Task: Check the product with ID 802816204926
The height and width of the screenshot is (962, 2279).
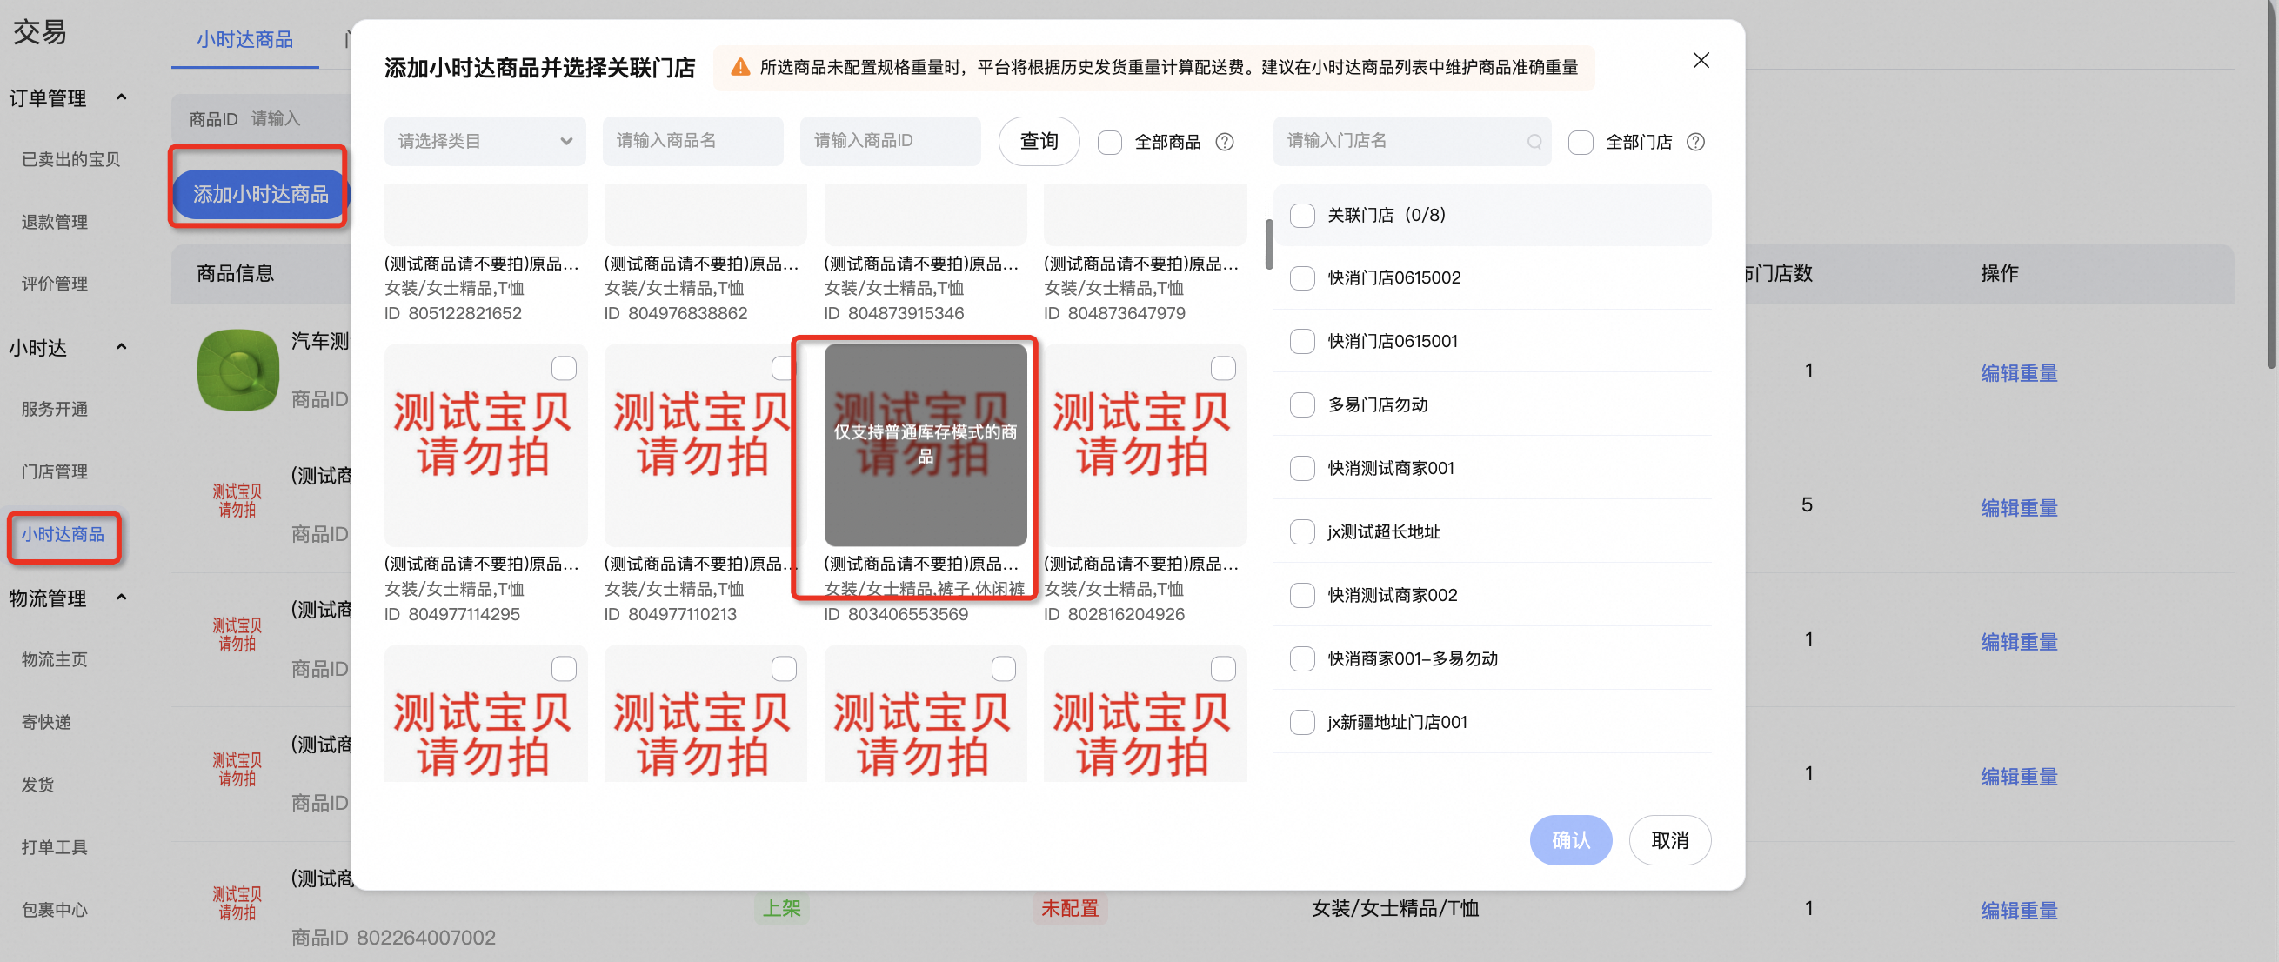Action: pos(1223,368)
